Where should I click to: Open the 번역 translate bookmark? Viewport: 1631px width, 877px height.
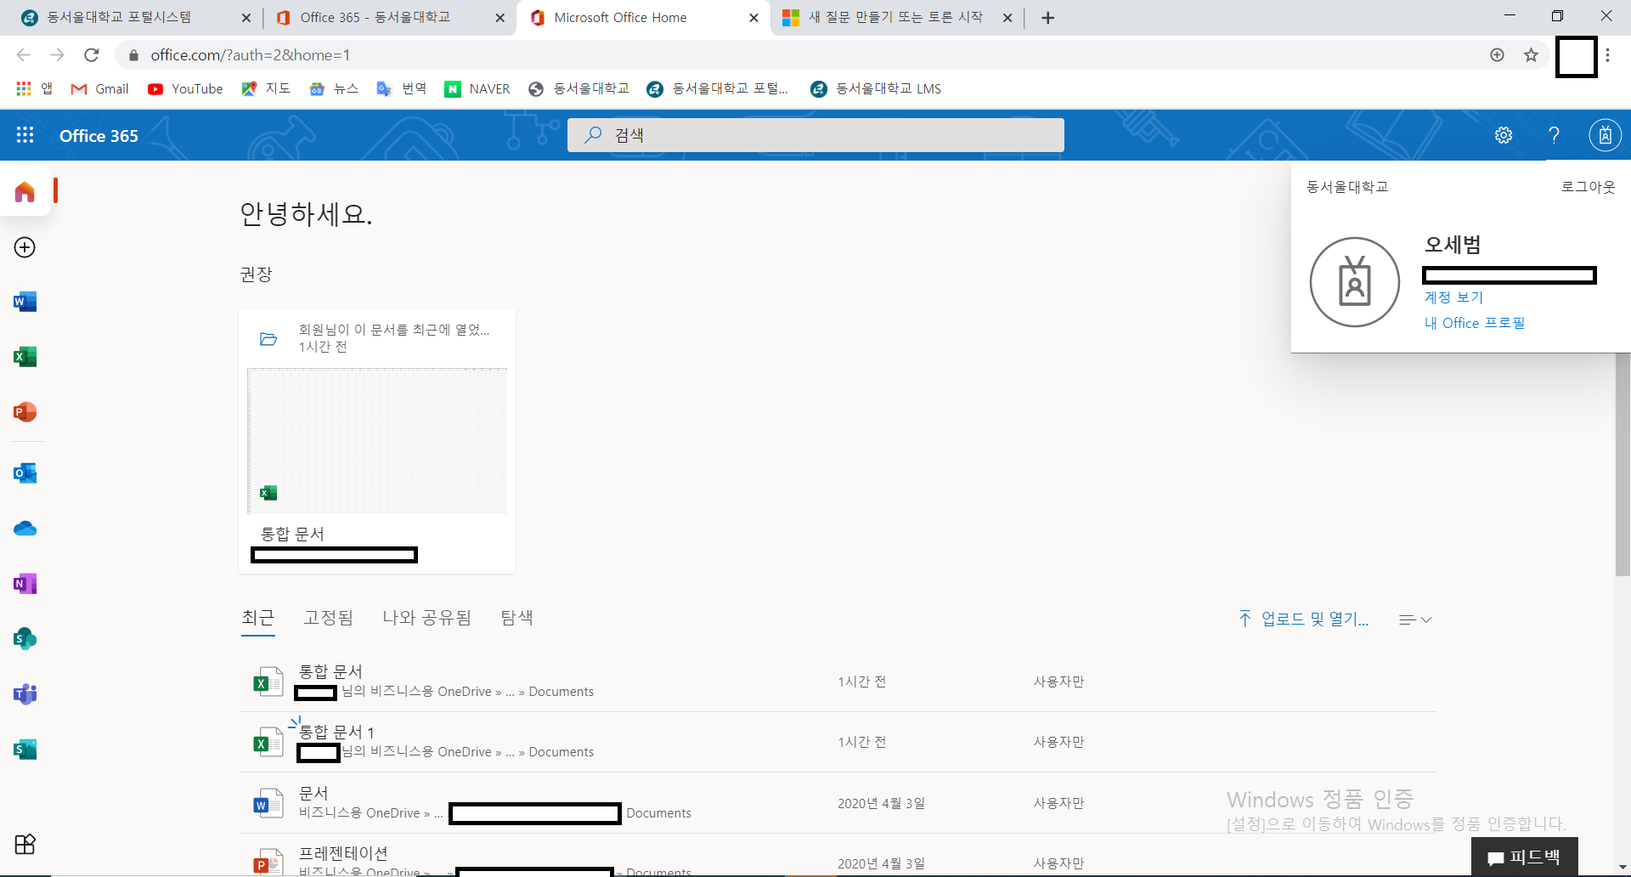[402, 88]
